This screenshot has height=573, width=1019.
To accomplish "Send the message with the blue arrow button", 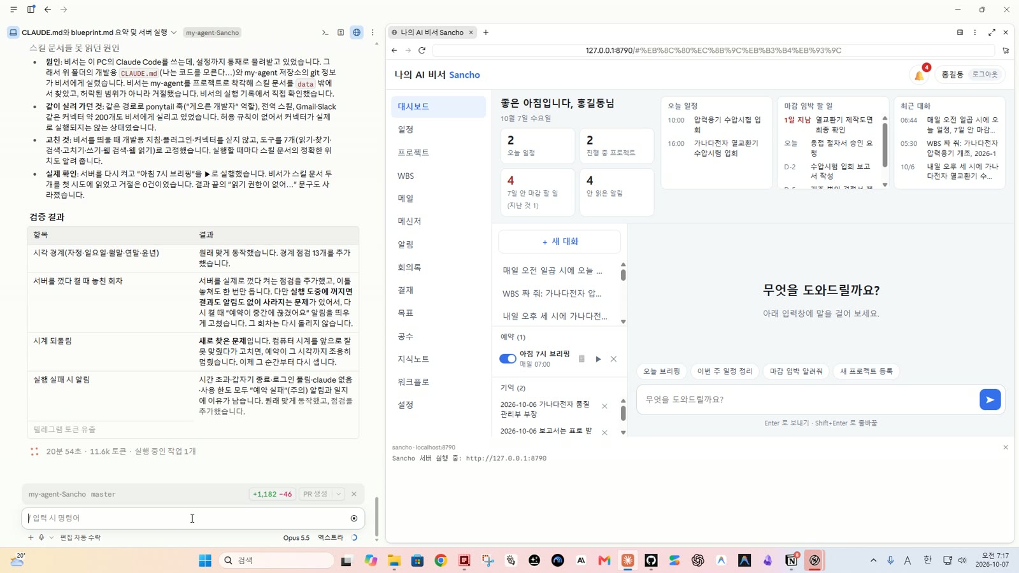I will tap(990, 400).
